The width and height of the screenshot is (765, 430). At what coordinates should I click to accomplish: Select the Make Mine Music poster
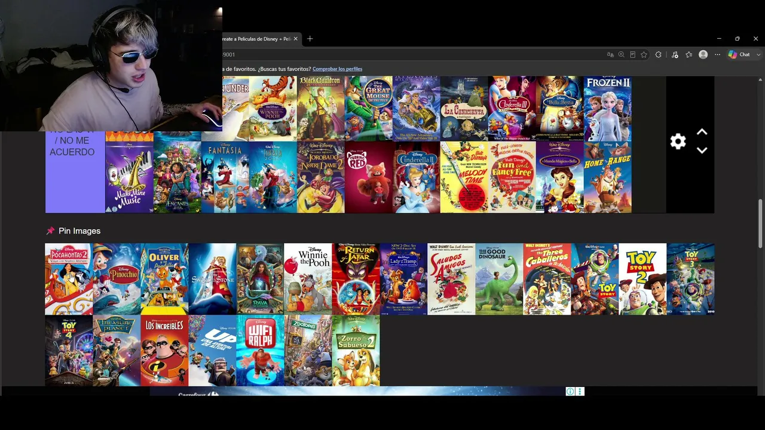tap(129, 177)
